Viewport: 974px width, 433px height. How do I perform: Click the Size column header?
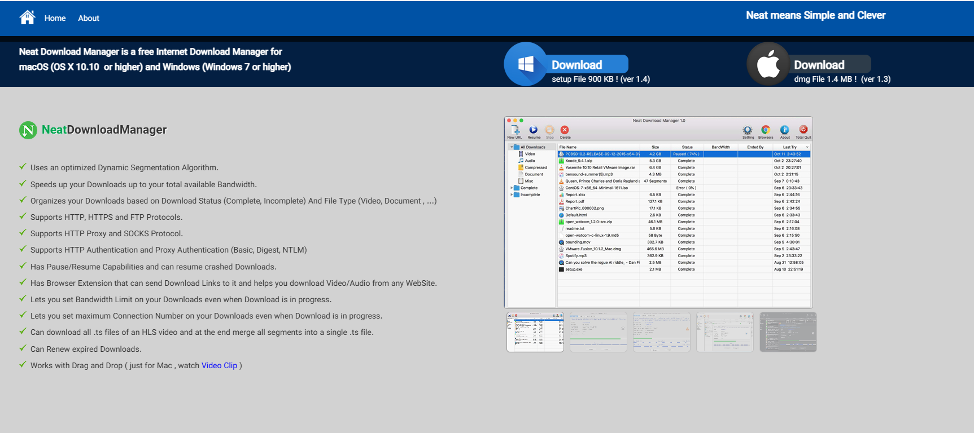[655, 147]
